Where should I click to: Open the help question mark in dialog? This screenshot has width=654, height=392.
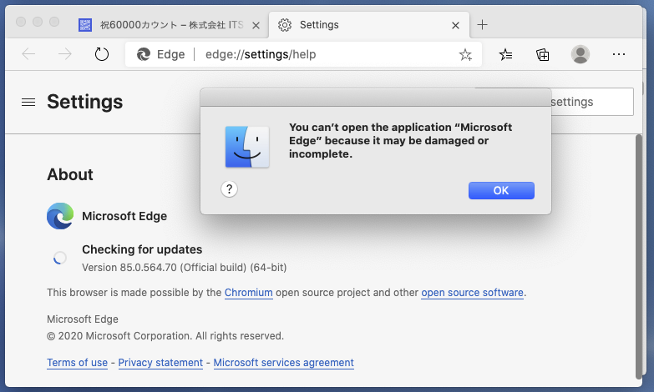(x=230, y=189)
